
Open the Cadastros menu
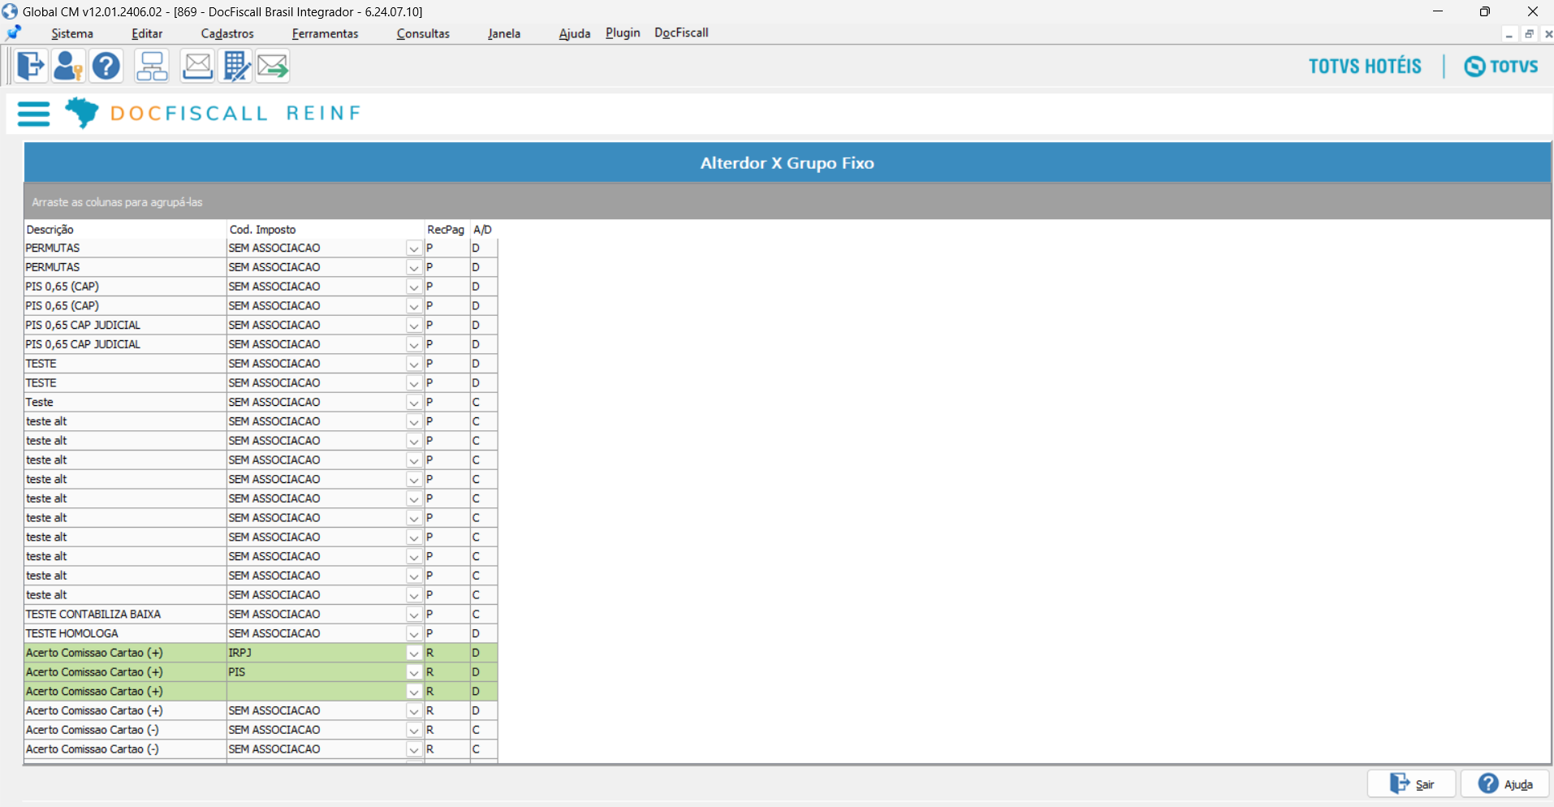(x=227, y=33)
